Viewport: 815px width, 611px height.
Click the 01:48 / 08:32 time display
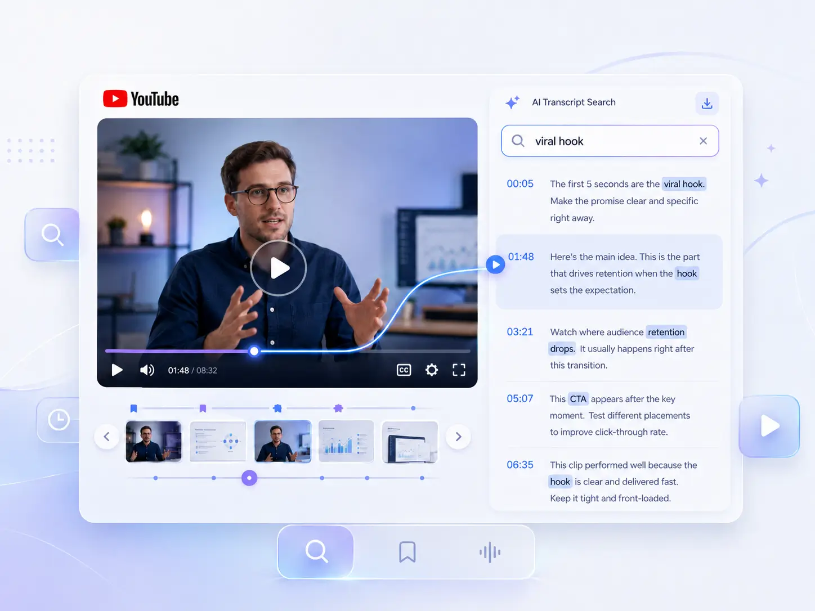tap(192, 370)
